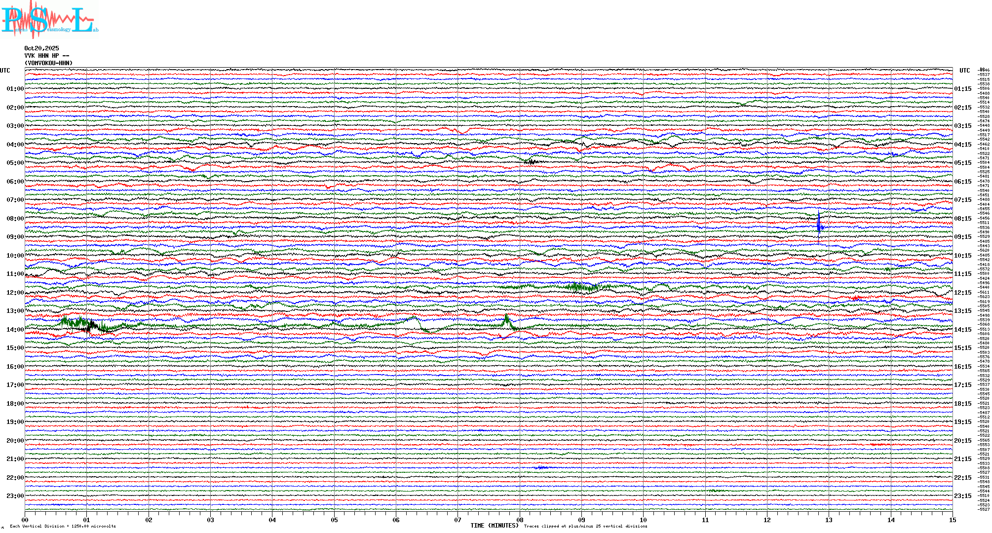Screen dimensions: 992x533
Task: Click minute marker 07 on bottom axis
Action: pos(458,520)
